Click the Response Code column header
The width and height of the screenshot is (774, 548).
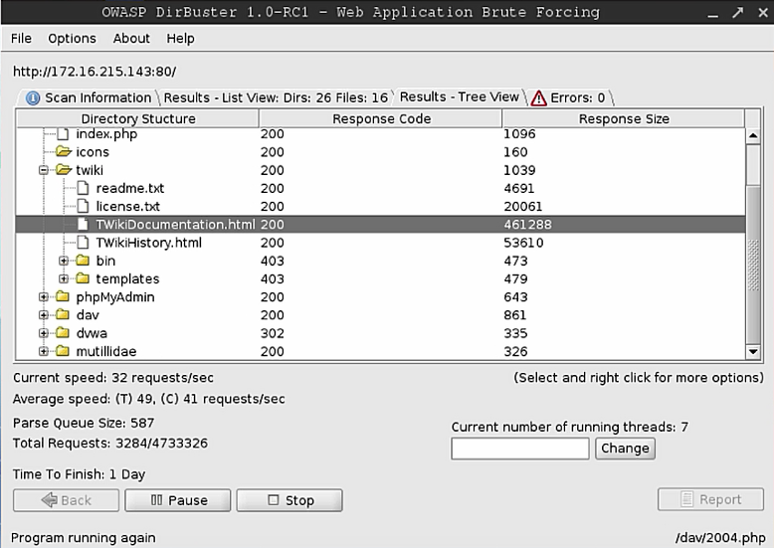click(381, 118)
